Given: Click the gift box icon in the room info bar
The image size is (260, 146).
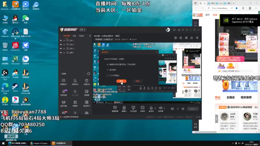Looking at the screenshot, I should coord(175,38).
